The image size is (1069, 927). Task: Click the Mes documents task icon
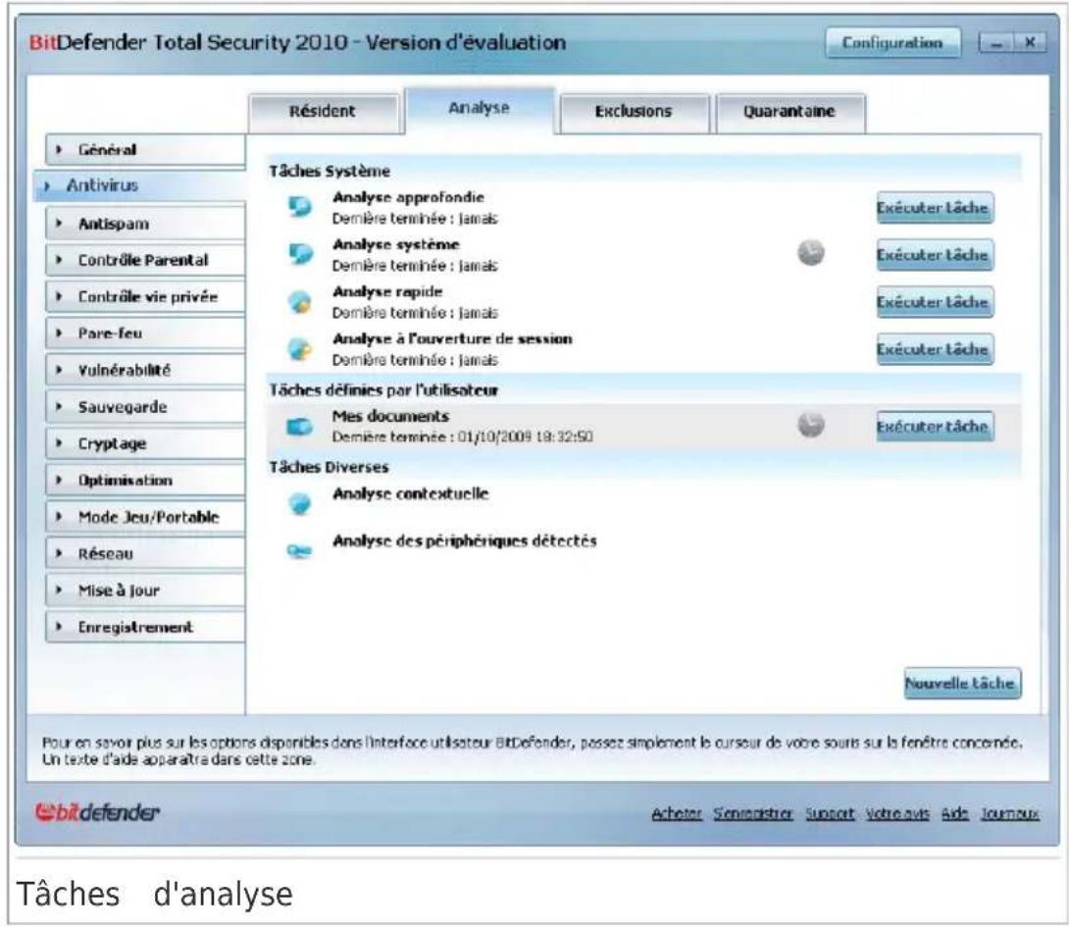pyautogui.click(x=299, y=427)
